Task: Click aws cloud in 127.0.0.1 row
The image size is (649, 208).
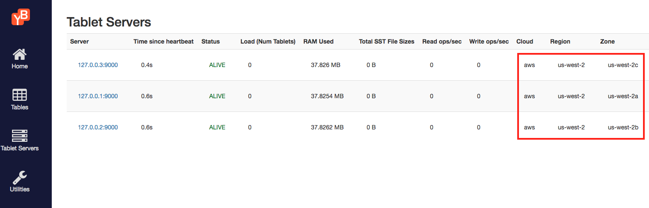Action: coord(529,96)
